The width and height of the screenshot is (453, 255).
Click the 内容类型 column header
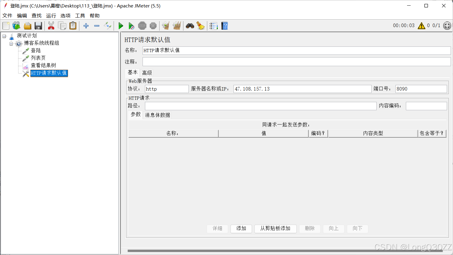coord(373,133)
